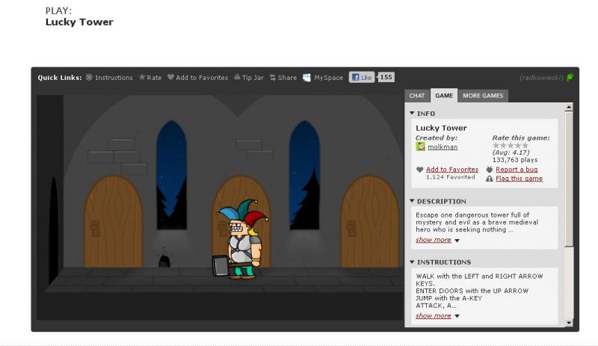This screenshot has width=598, height=346.
Task: Expand instructions with show more
Action: tap(434, 316)
